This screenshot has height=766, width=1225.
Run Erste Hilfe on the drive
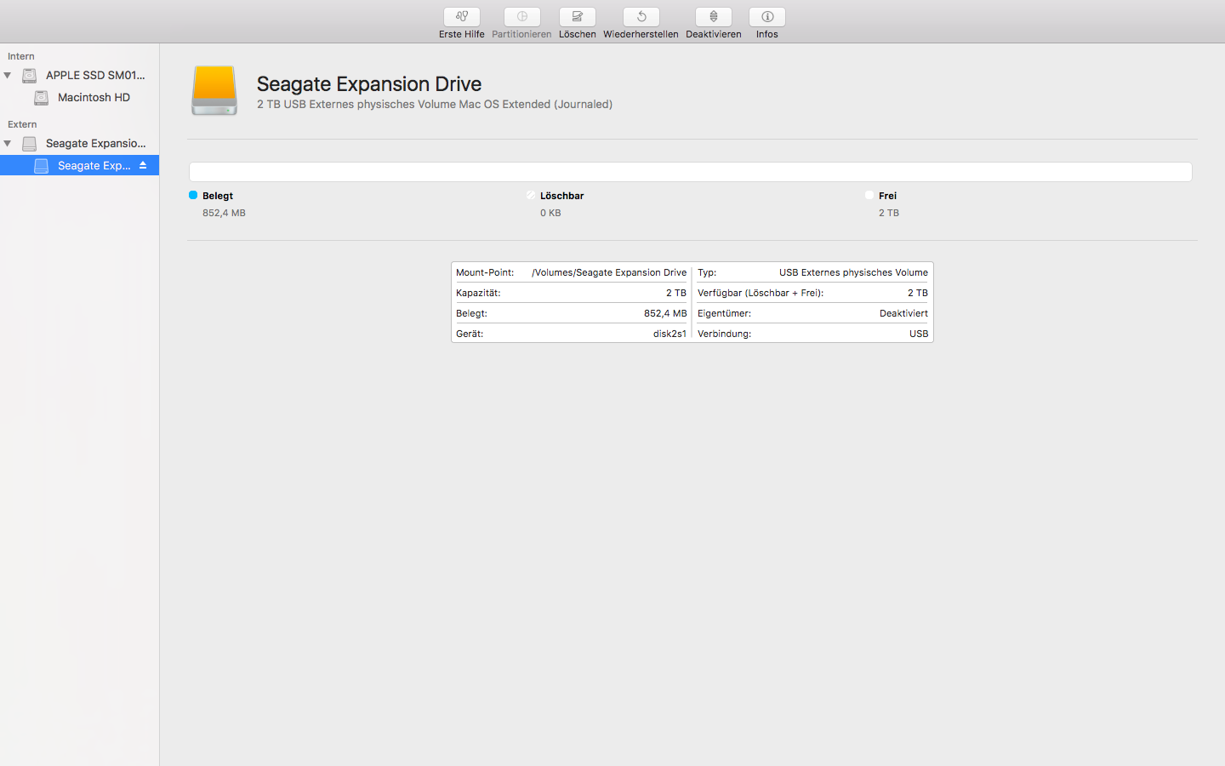tap(462, 17)
